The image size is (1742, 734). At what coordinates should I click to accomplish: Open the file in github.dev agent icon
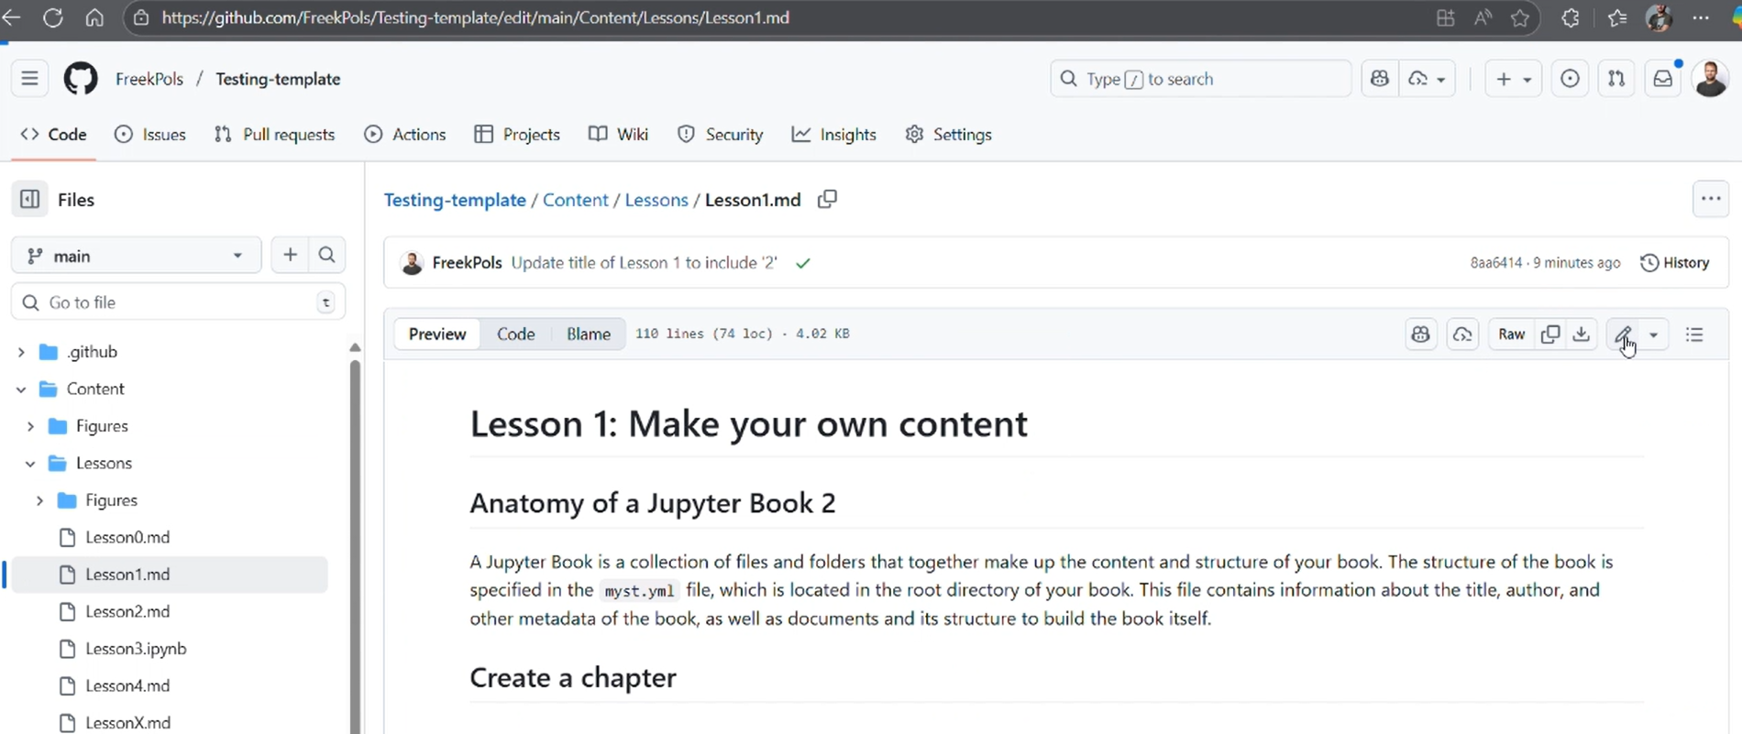tap(1462, 334)
